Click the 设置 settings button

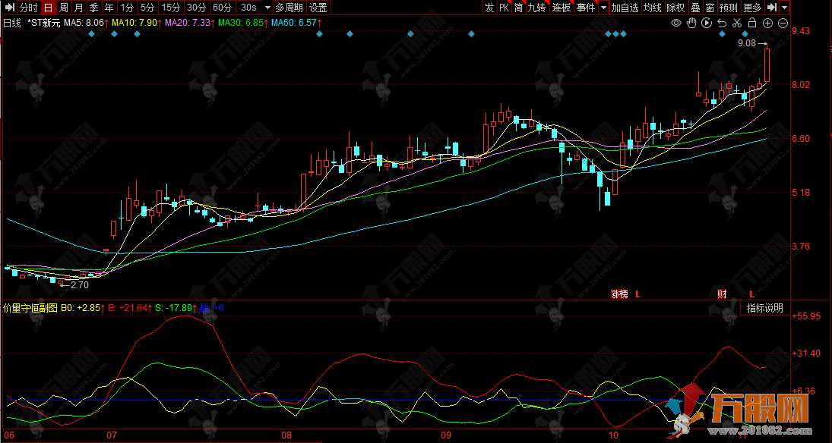[318, 8]
